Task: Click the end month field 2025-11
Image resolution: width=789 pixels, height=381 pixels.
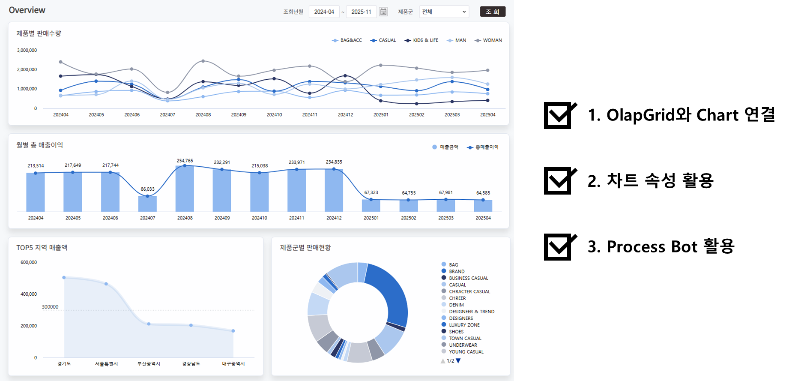Action: click(x=361, y=12)
